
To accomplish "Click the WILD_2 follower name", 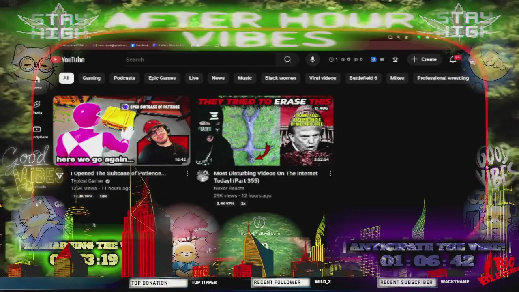I will coord(323,282).
